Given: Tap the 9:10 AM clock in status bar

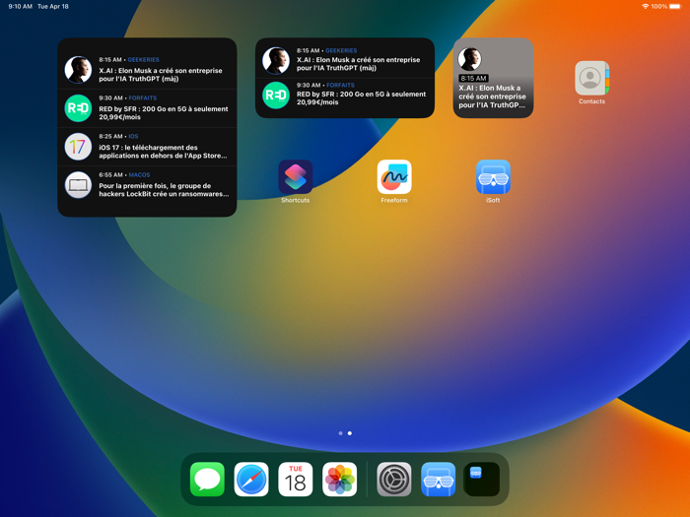Looking at the screenshot, I should tap(21, 7).
